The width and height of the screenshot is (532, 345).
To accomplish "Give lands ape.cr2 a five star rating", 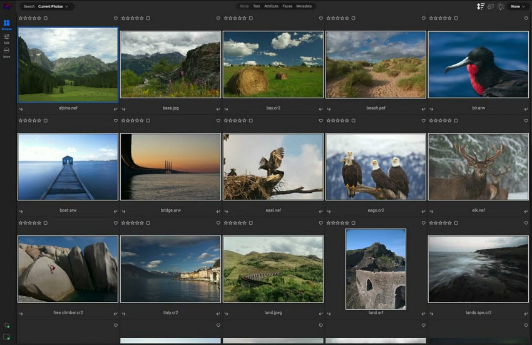I will 449,223.
